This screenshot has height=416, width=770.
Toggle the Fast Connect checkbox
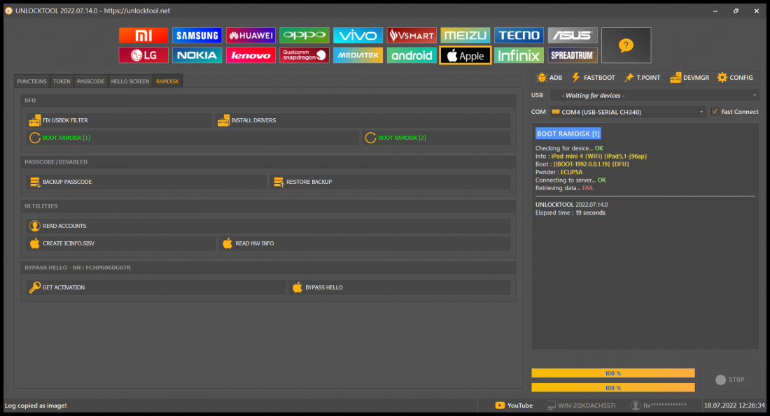coord(715,112)
